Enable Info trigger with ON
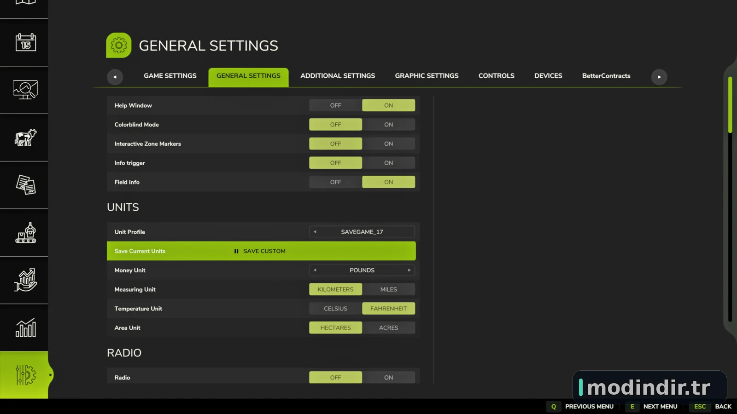Viewport: 737px width, 414px height. 388,163
